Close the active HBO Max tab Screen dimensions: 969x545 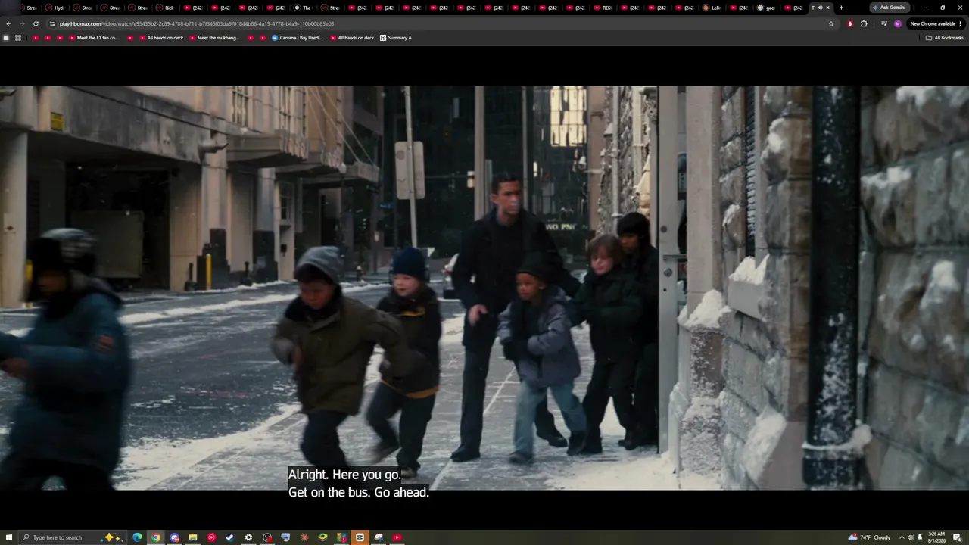[x=827, y=8]
